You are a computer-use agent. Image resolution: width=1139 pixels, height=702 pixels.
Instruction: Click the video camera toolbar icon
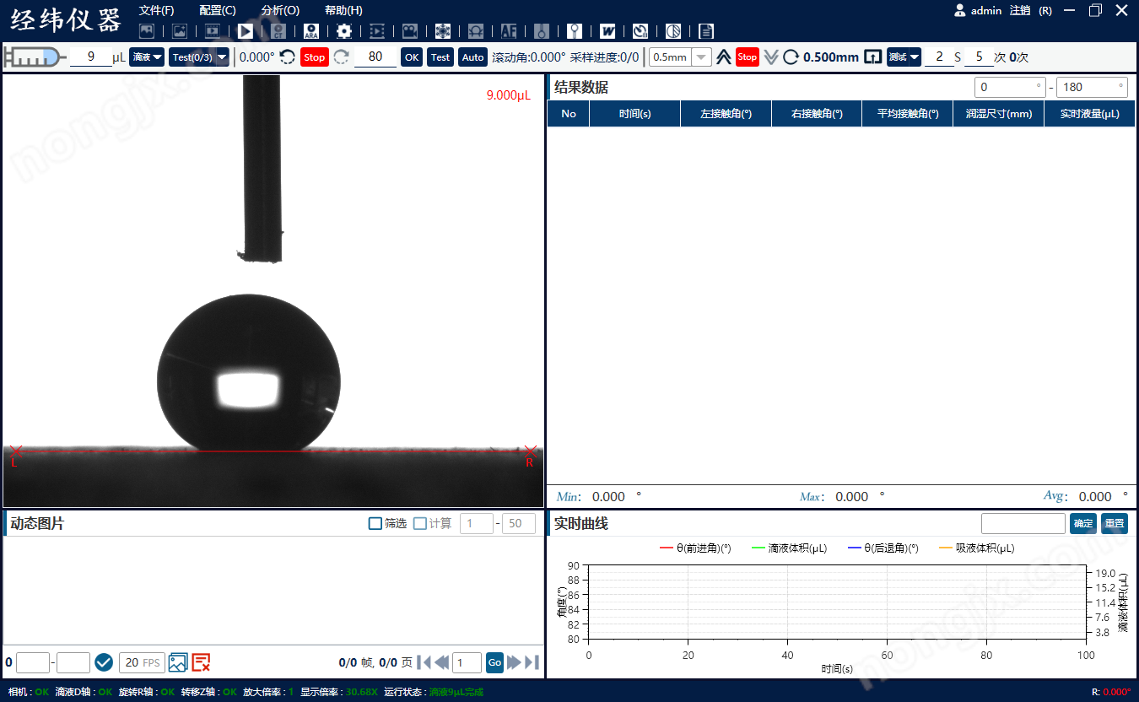(409, 30)
